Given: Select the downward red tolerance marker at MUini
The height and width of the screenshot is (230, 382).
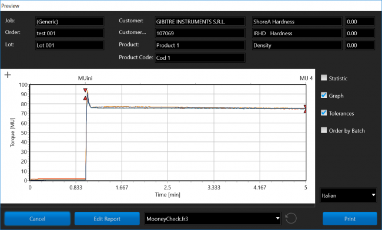Looking at the screenshot, I should coord(85,90).
